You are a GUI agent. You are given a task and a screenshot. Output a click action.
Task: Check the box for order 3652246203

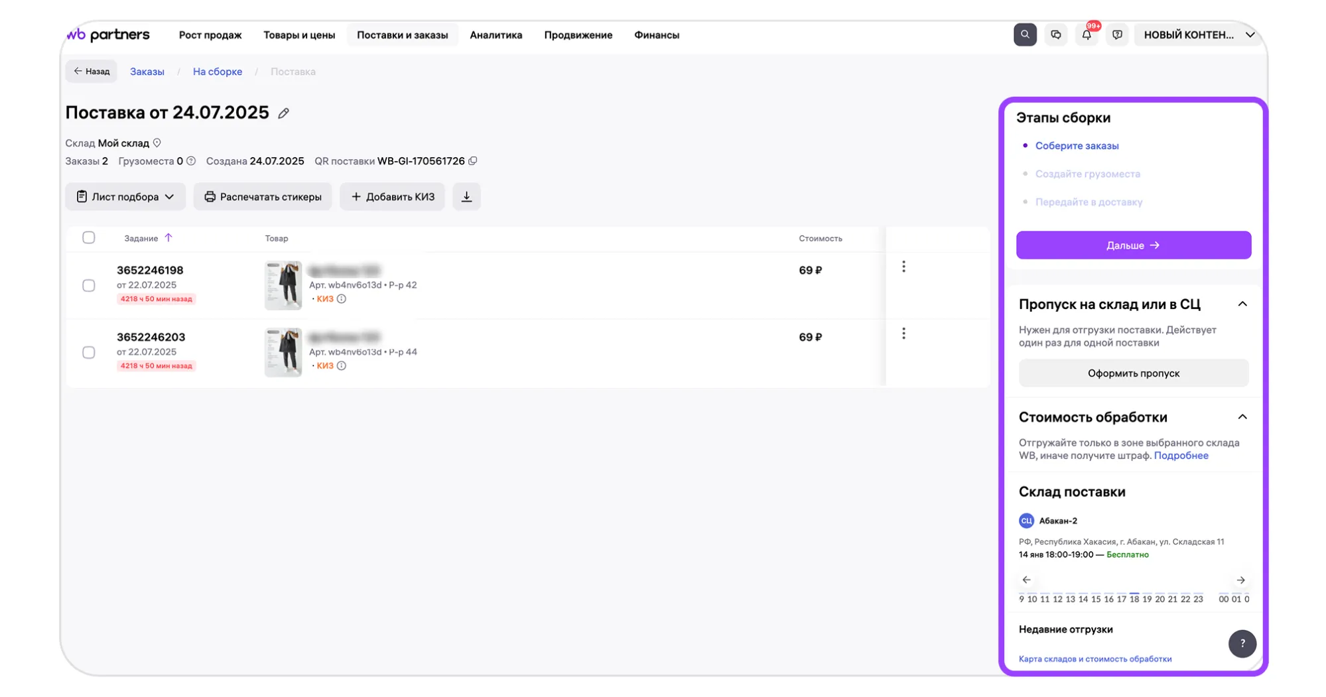tap(88, 352)
